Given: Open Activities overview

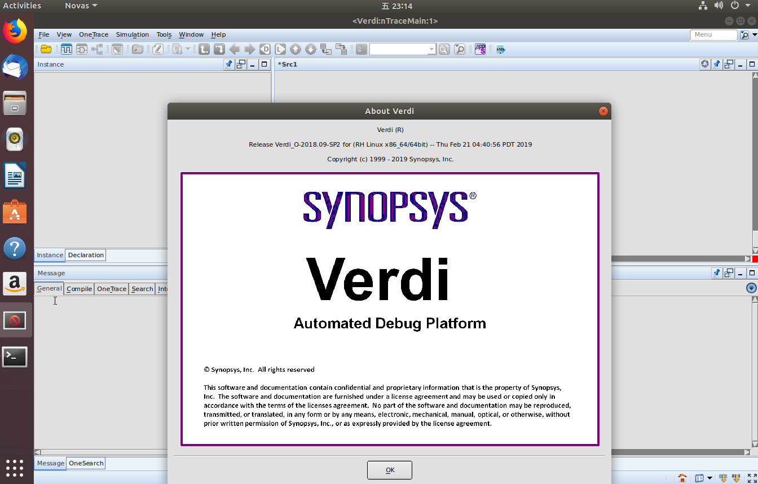Looking at the screenshot, I should 22,6.
